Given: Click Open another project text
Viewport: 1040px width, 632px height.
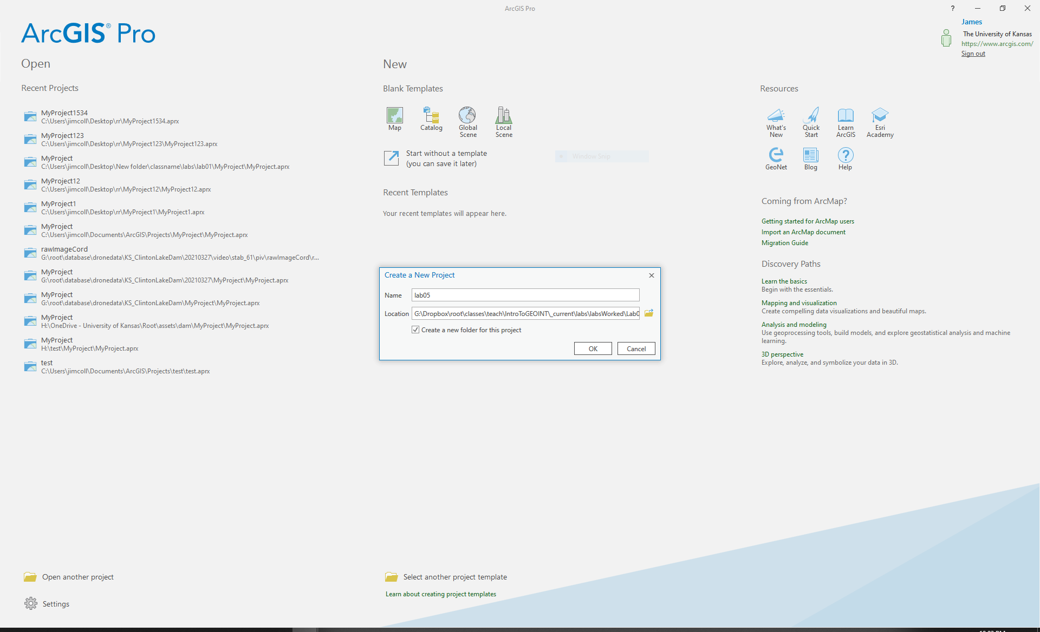Looking at the screenshot, I should click(x=78, y=577).
